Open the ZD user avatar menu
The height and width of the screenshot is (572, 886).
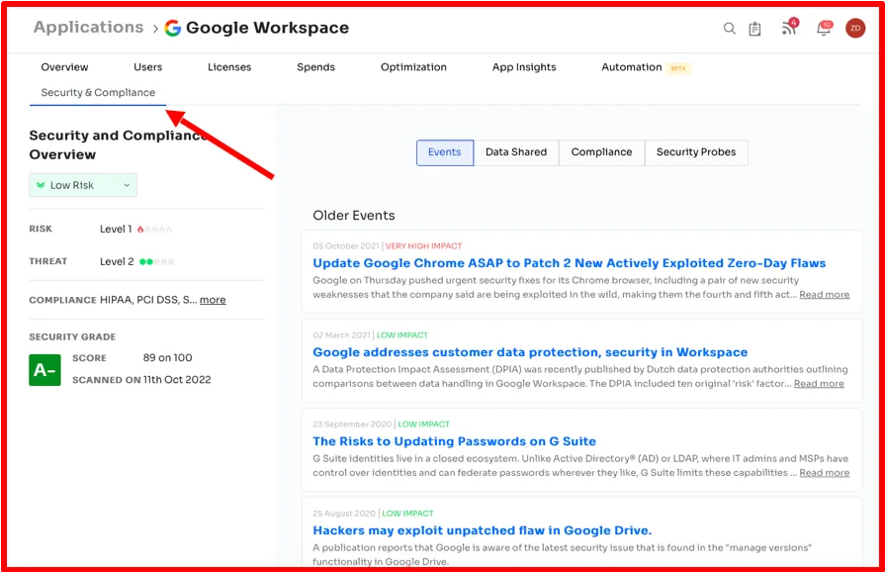[855, 28]
